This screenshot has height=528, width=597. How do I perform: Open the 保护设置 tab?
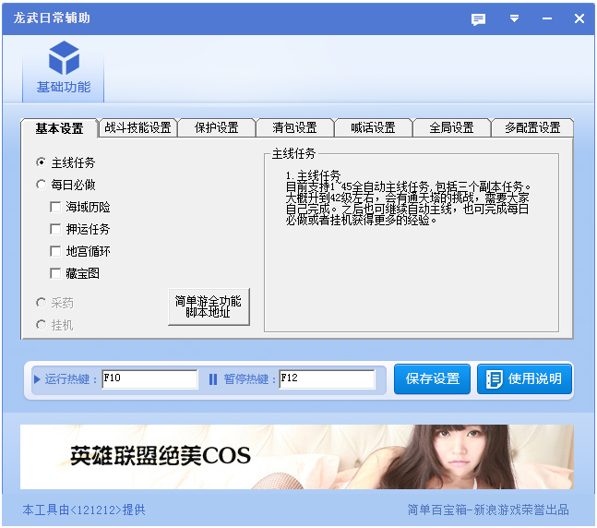click(x=216, y=128)
